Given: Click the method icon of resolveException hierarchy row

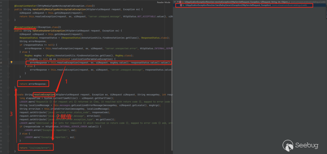Looking at the screenshot, I should point(180,2).
